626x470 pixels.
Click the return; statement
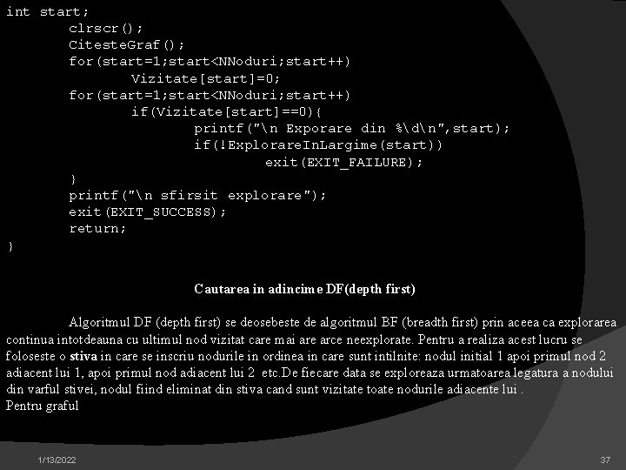coord(97,229)
